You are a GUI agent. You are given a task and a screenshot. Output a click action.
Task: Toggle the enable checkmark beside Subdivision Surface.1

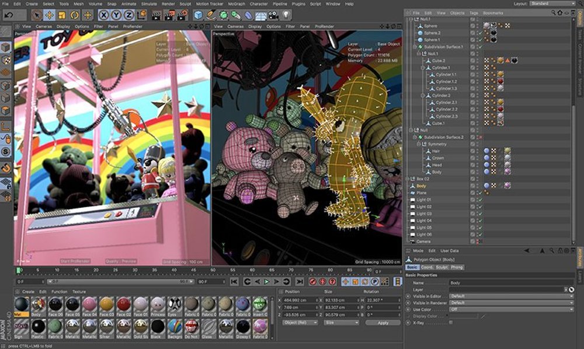click(481, 47)
